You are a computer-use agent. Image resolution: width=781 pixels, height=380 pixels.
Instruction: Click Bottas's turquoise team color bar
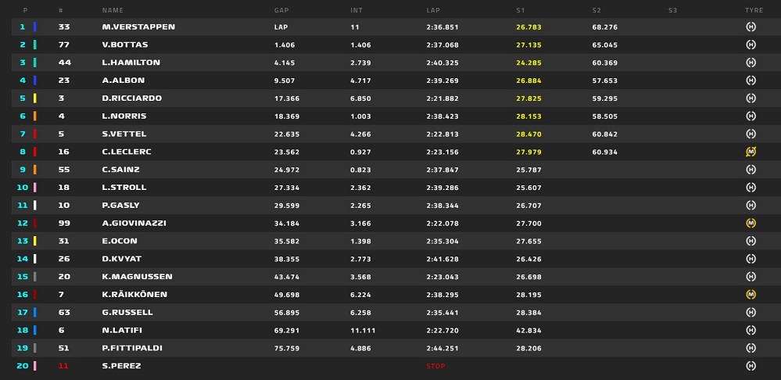[35, 45]
